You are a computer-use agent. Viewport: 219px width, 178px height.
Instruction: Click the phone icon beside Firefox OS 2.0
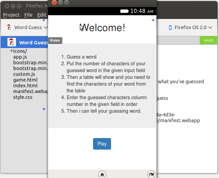pyautogui.click(x=170, y=27)
